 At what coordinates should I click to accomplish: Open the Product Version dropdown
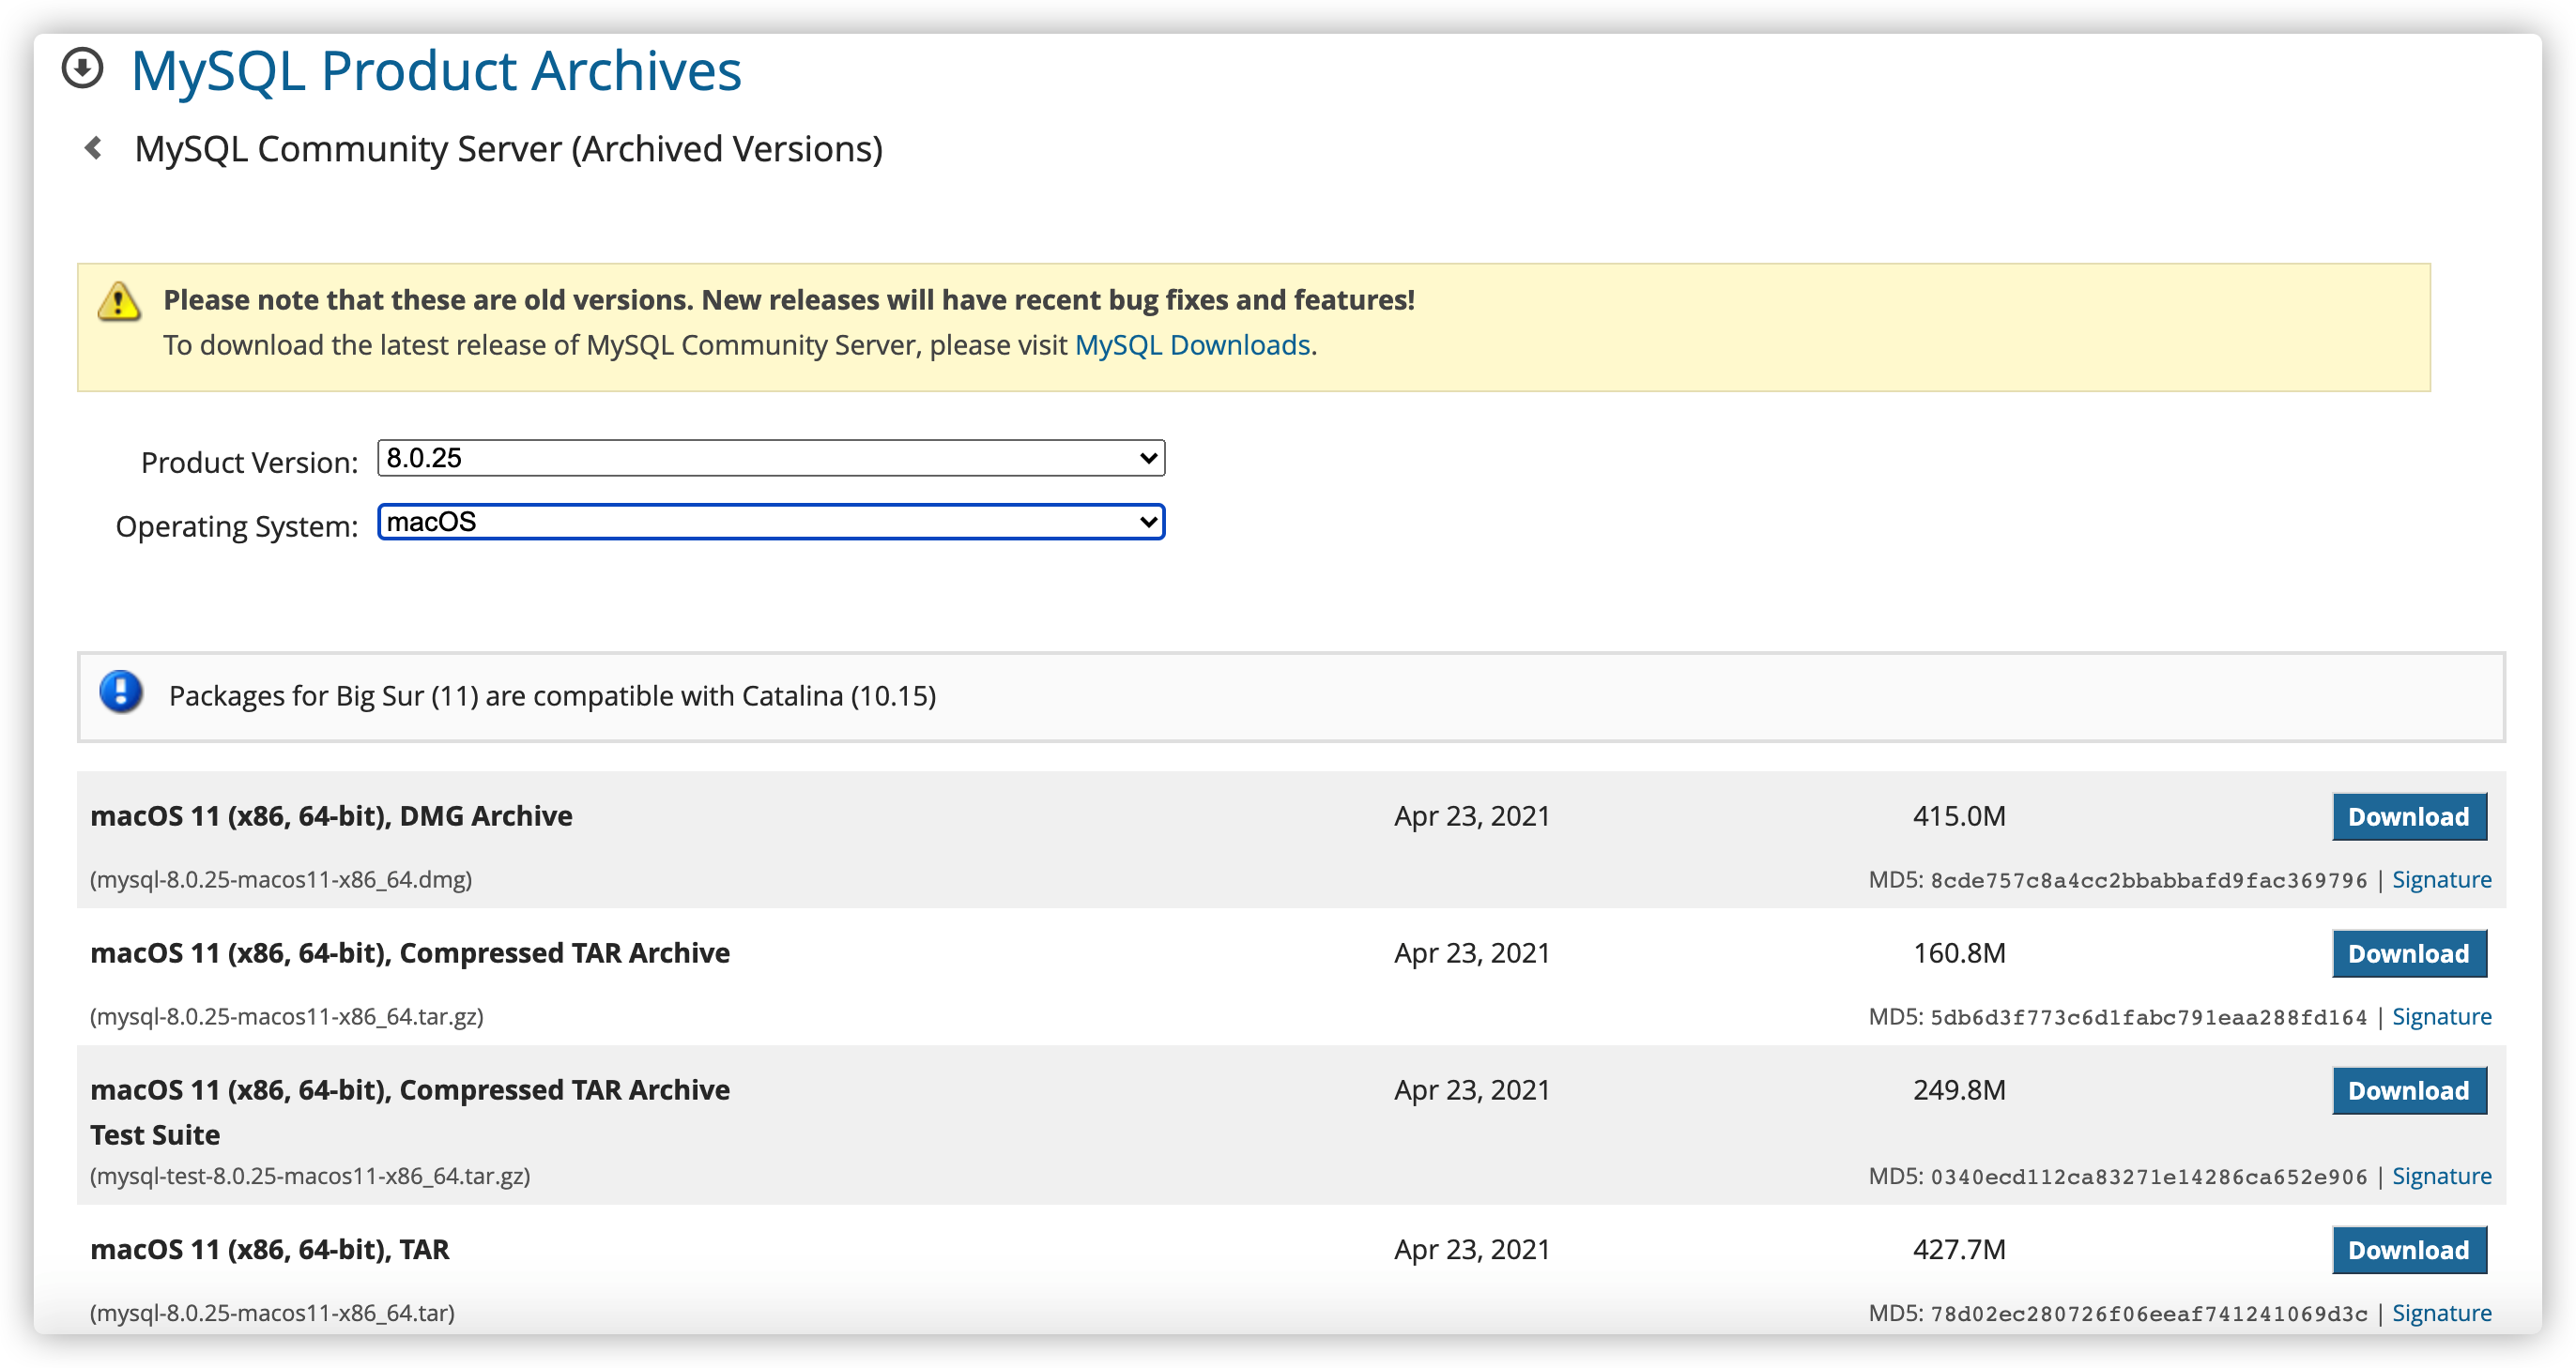pos(771,459)
